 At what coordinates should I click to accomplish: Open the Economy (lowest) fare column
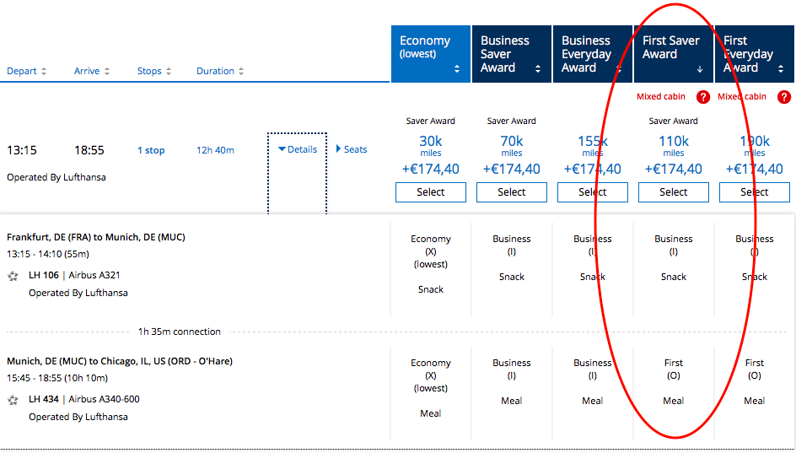coord(430,53)
